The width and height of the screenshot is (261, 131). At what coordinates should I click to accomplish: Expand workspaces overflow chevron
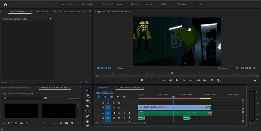201,4
